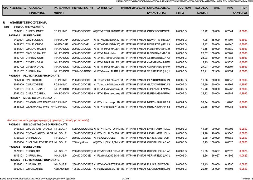
Task: Click the 'ΚΗΘ' column header
Action: point(230,8)
